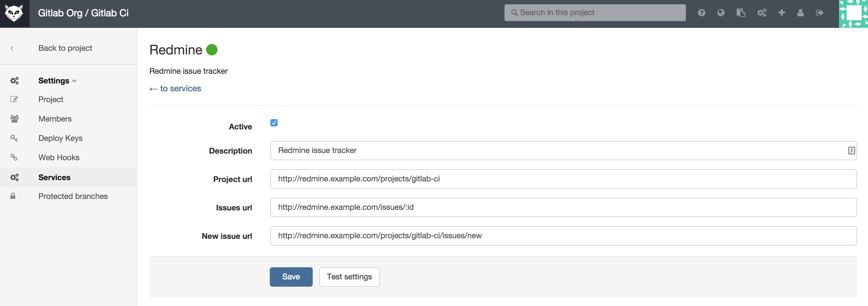Click the Search in this project field
This screenshot has width=868, height=306.
pyautogui.click(x=594, y=12)
